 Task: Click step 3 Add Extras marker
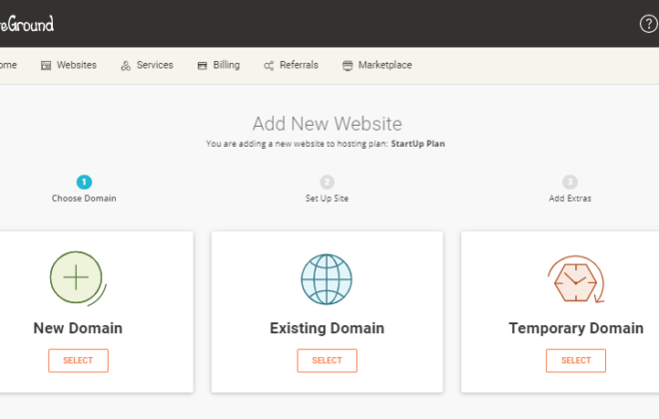[570, 183]
